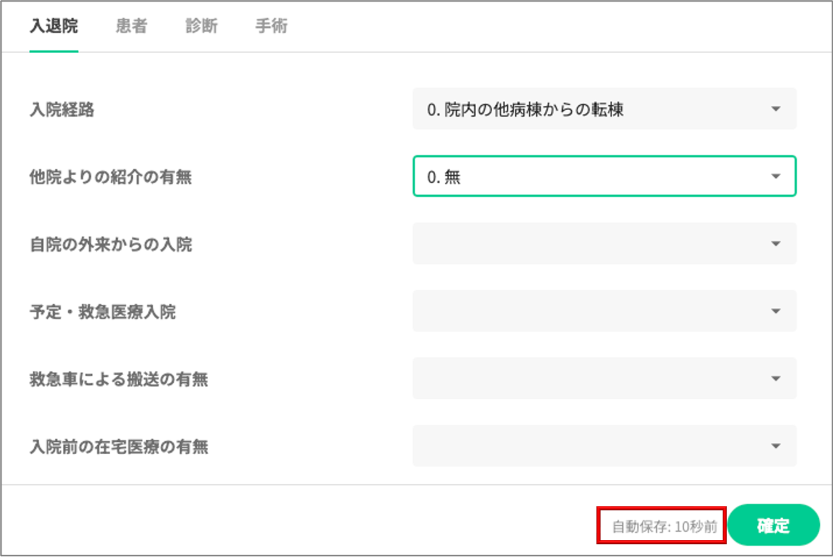This screenshot has width=833, height=557.
Task: Click the 自動保存: 10秒前 status text
Action: pyautogui.click(x=664, y=527)
